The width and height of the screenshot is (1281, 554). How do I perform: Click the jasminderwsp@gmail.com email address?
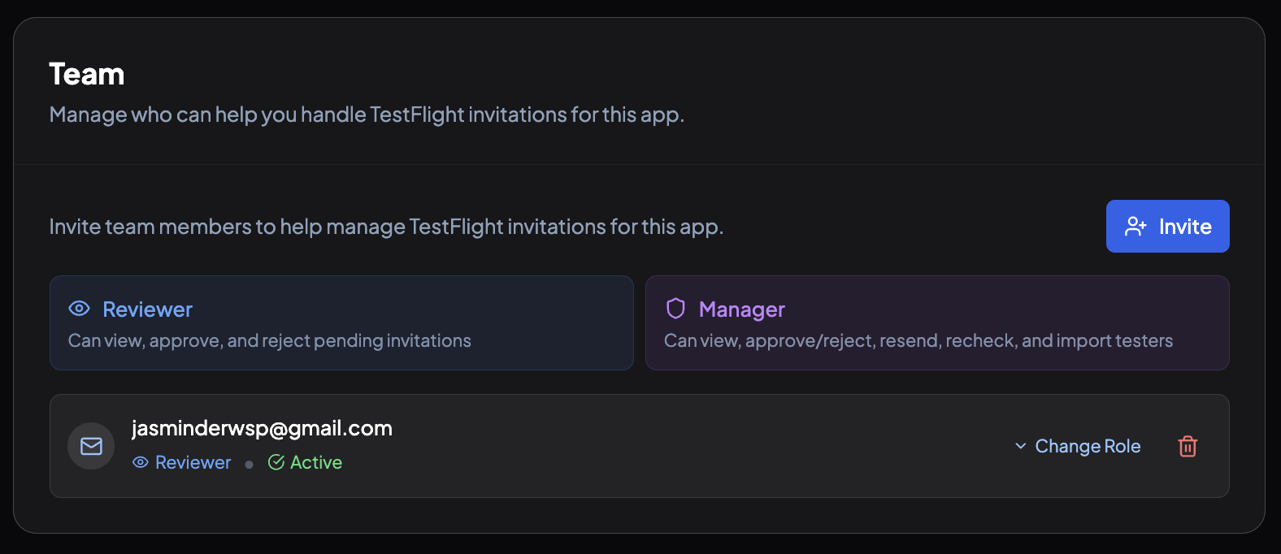(262, 428)
